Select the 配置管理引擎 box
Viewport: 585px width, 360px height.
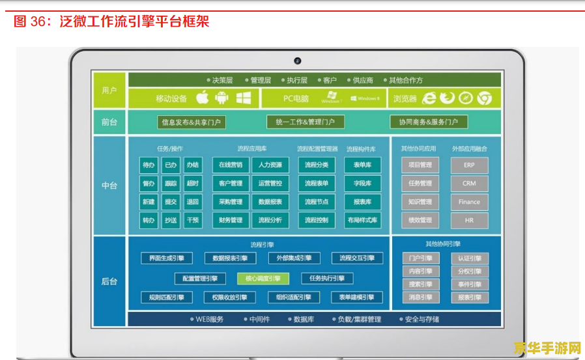click(x=201, y=279)
